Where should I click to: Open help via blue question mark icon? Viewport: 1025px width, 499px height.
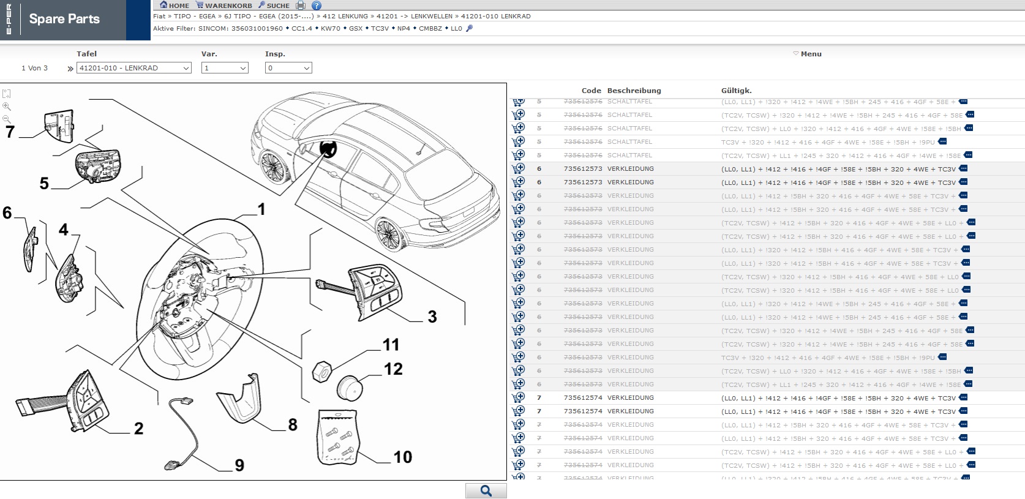coord(316,6)
